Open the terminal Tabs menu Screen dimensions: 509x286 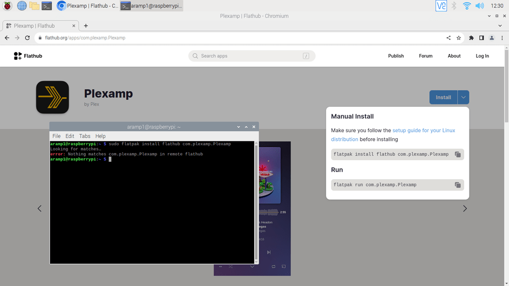[x=85, y=136]
